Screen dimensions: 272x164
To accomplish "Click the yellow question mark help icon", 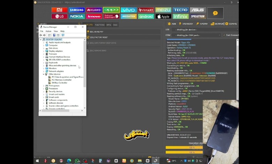I will point(215,13).
